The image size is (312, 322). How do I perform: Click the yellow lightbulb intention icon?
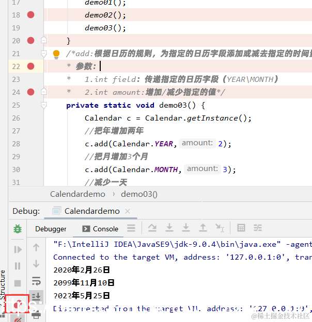tap(56, 54)
